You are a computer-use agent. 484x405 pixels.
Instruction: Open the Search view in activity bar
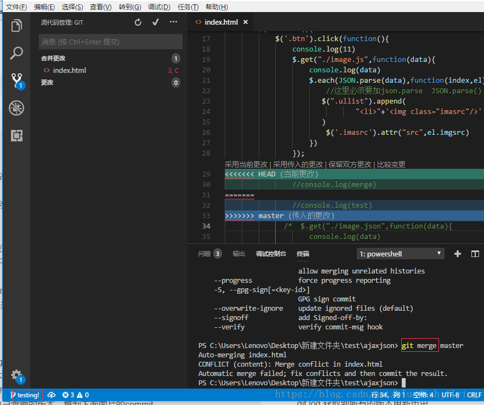point(16,53)
